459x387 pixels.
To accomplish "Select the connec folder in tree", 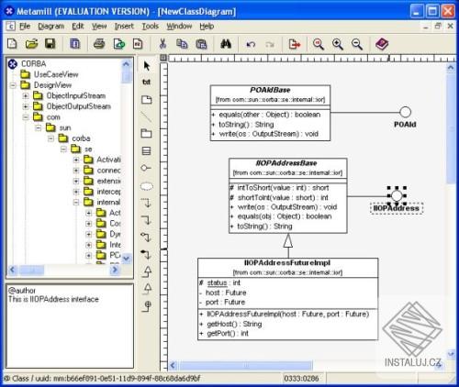I will pos(108,171).
